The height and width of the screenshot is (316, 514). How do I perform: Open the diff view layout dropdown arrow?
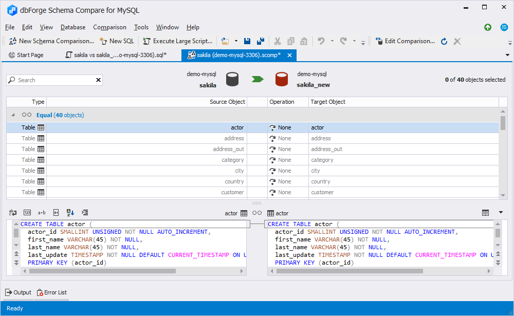pyautogui.click(x=501, y=212)
